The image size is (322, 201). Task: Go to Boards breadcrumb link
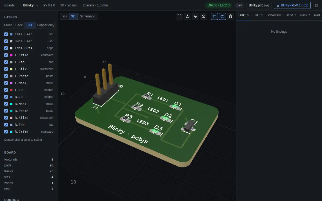pyautogui.click(x=9, y=5)
